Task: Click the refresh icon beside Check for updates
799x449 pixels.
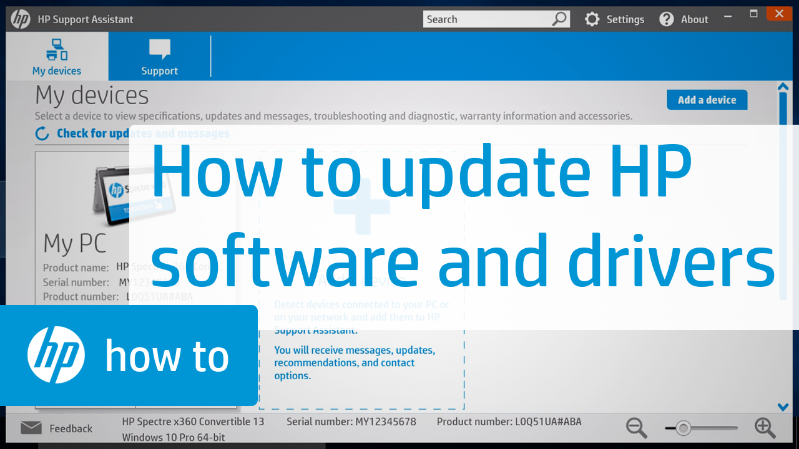Action: 42,133
